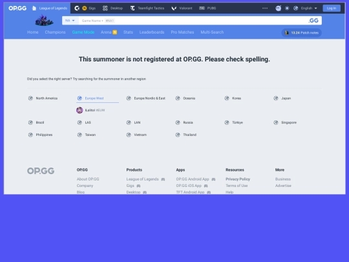349x262 pixels.
Task: Open the Advertise footer link
Action: pyautogui.click(x=283, y=186)
